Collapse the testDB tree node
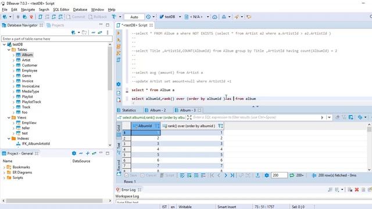 point(4,44)
